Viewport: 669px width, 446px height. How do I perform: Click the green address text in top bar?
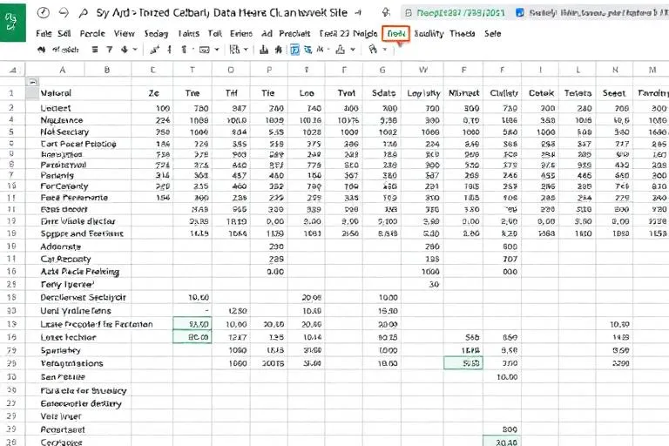tap(460, 13)
